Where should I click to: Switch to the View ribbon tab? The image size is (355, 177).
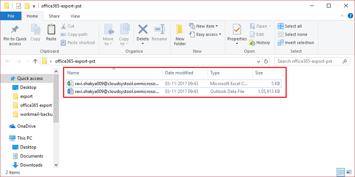coord(75,16)
